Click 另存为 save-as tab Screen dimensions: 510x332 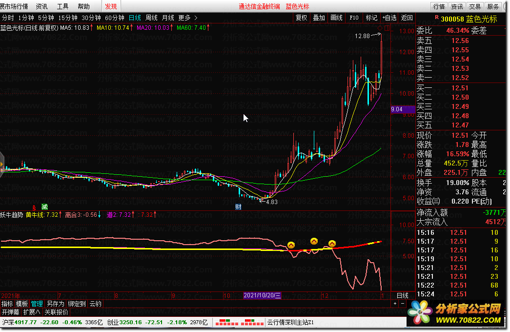(x=55, y=304)
